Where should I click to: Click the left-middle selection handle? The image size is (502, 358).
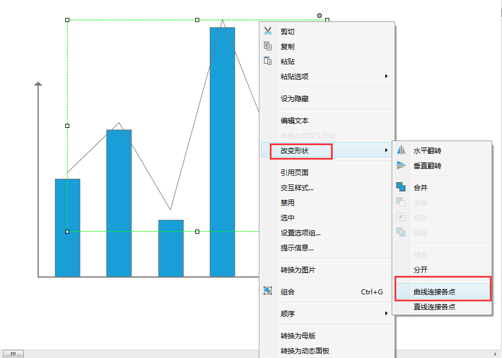coord(67,126)
